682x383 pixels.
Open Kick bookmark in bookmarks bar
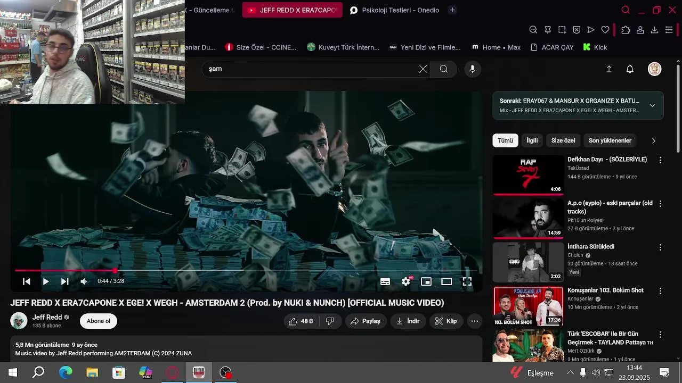pyautogui.click(x=595, y=47)
